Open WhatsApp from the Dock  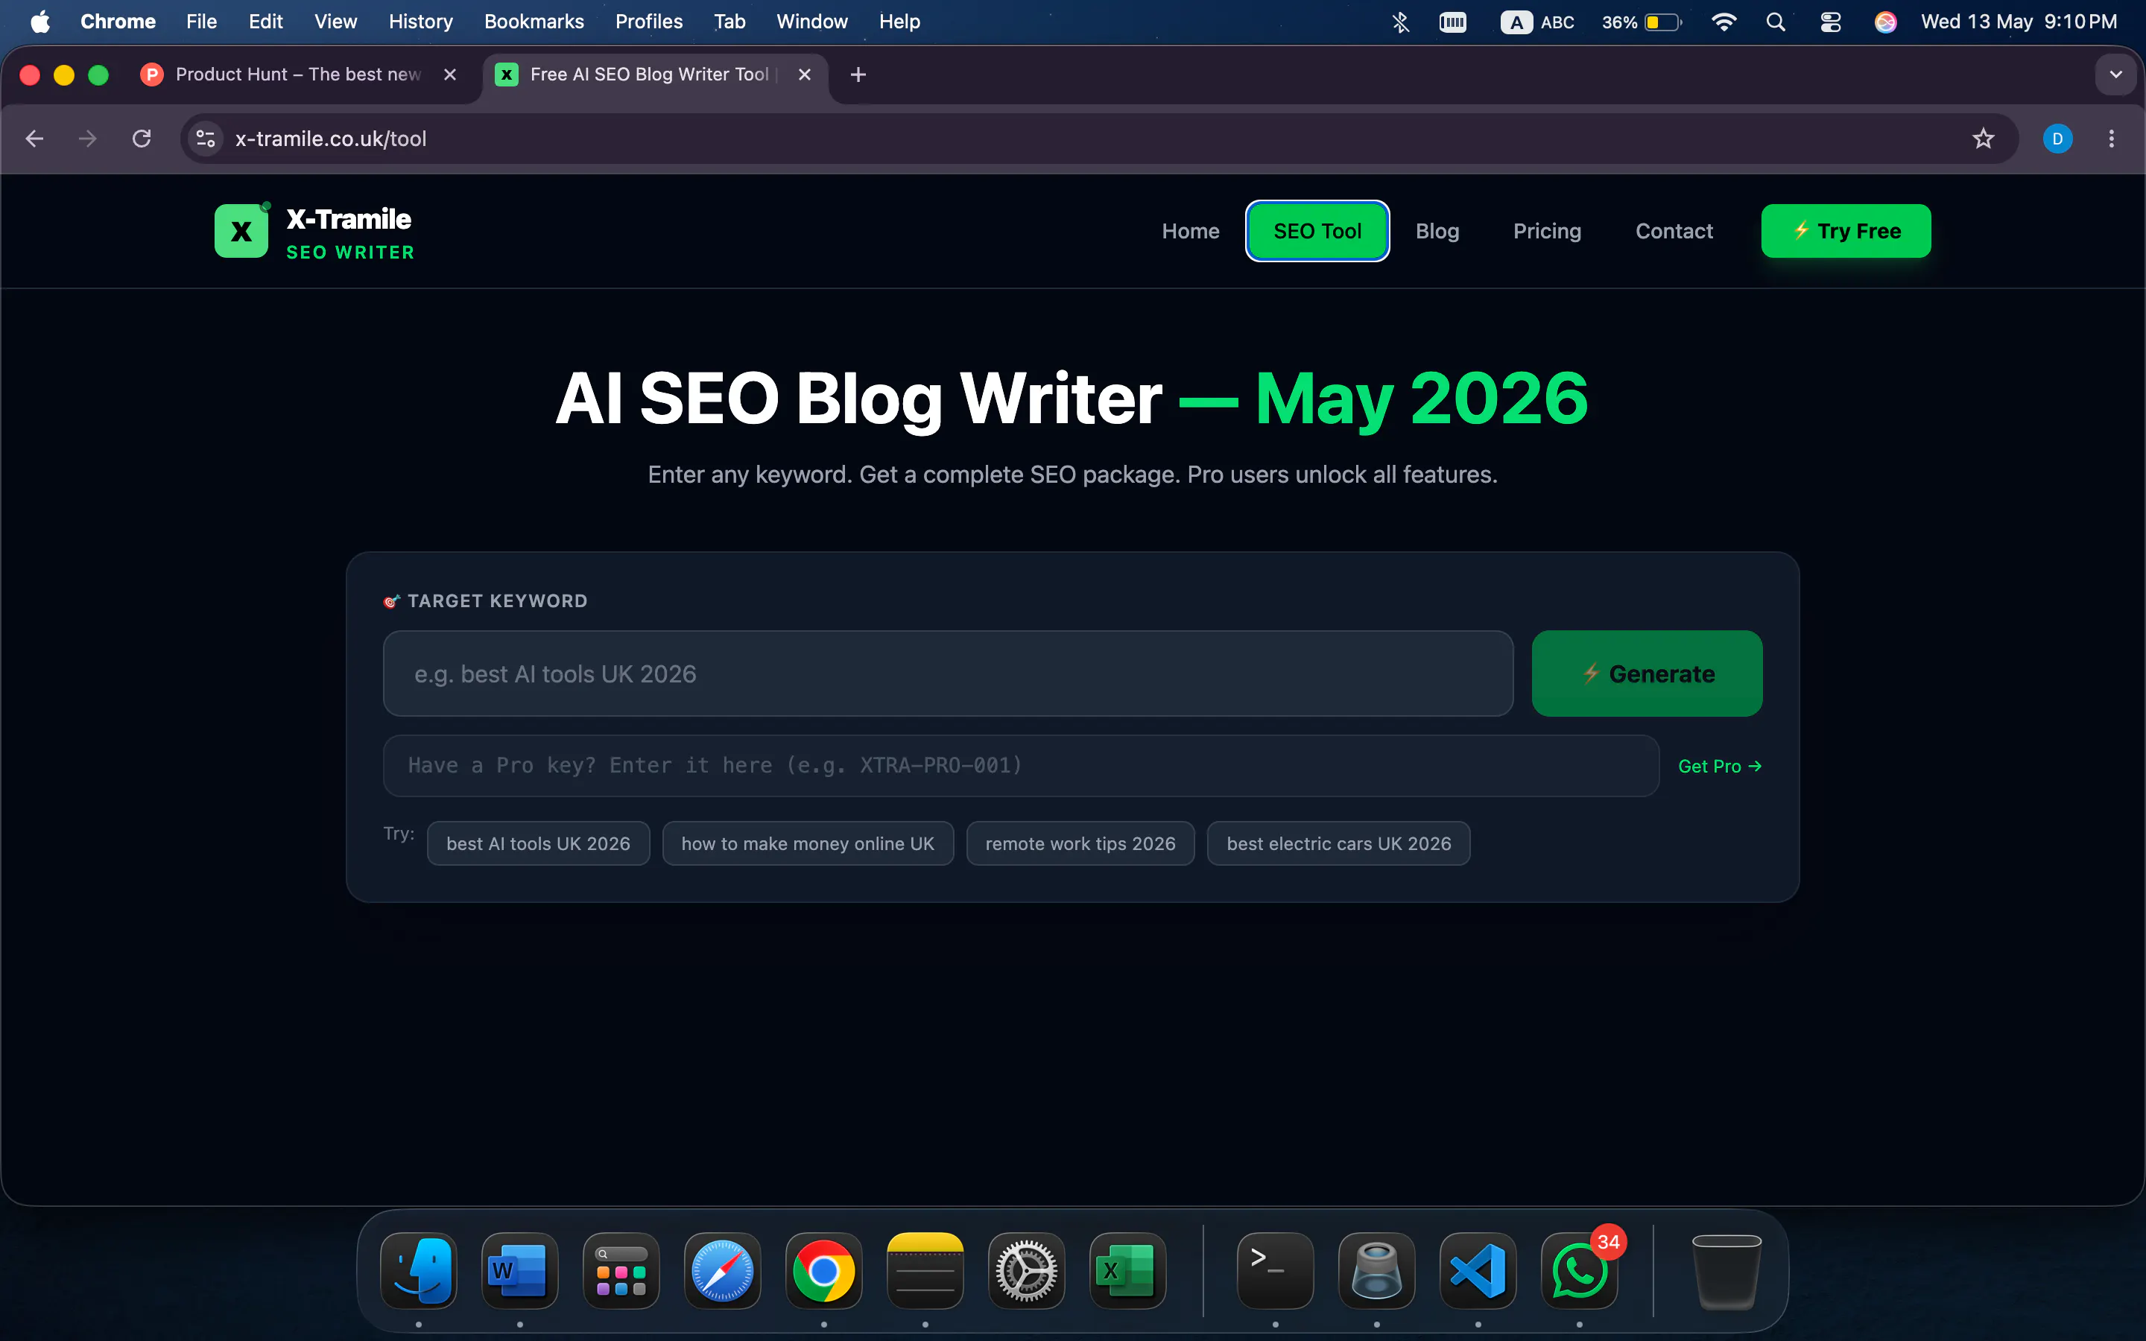click(x=1580, y=1270)
